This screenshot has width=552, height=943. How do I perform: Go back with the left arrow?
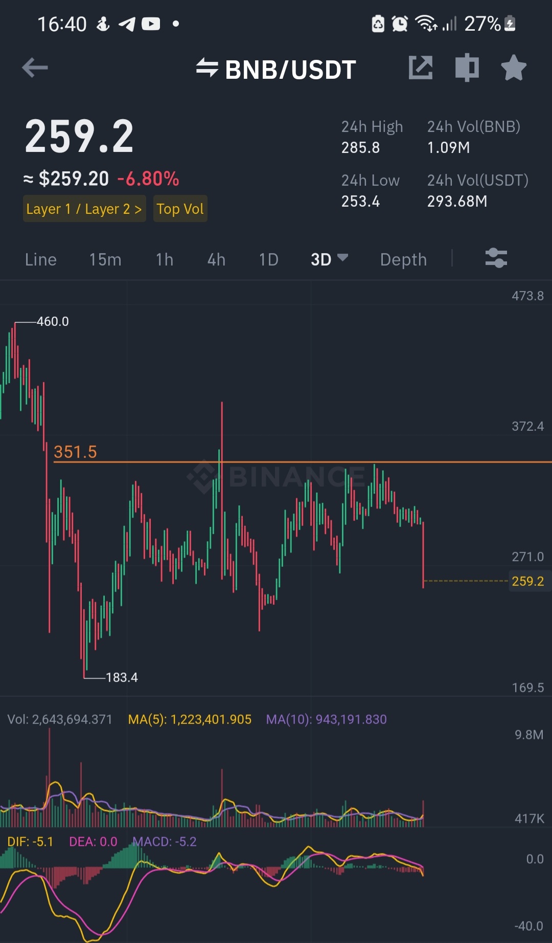click(35, 68)
